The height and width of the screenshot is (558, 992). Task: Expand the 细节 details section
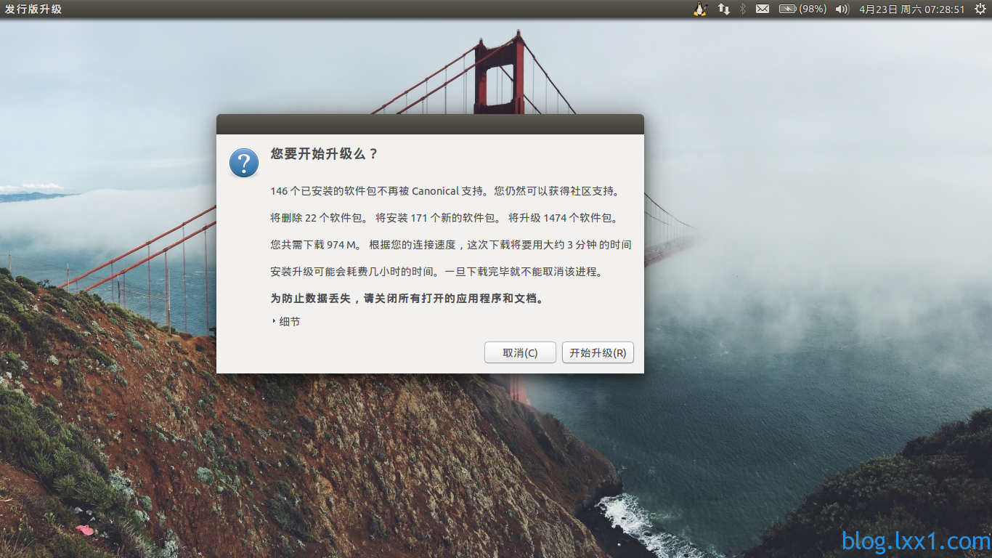[286, 321]
